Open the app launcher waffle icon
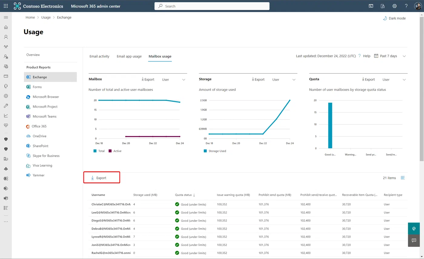 click(x=6, y=6)
